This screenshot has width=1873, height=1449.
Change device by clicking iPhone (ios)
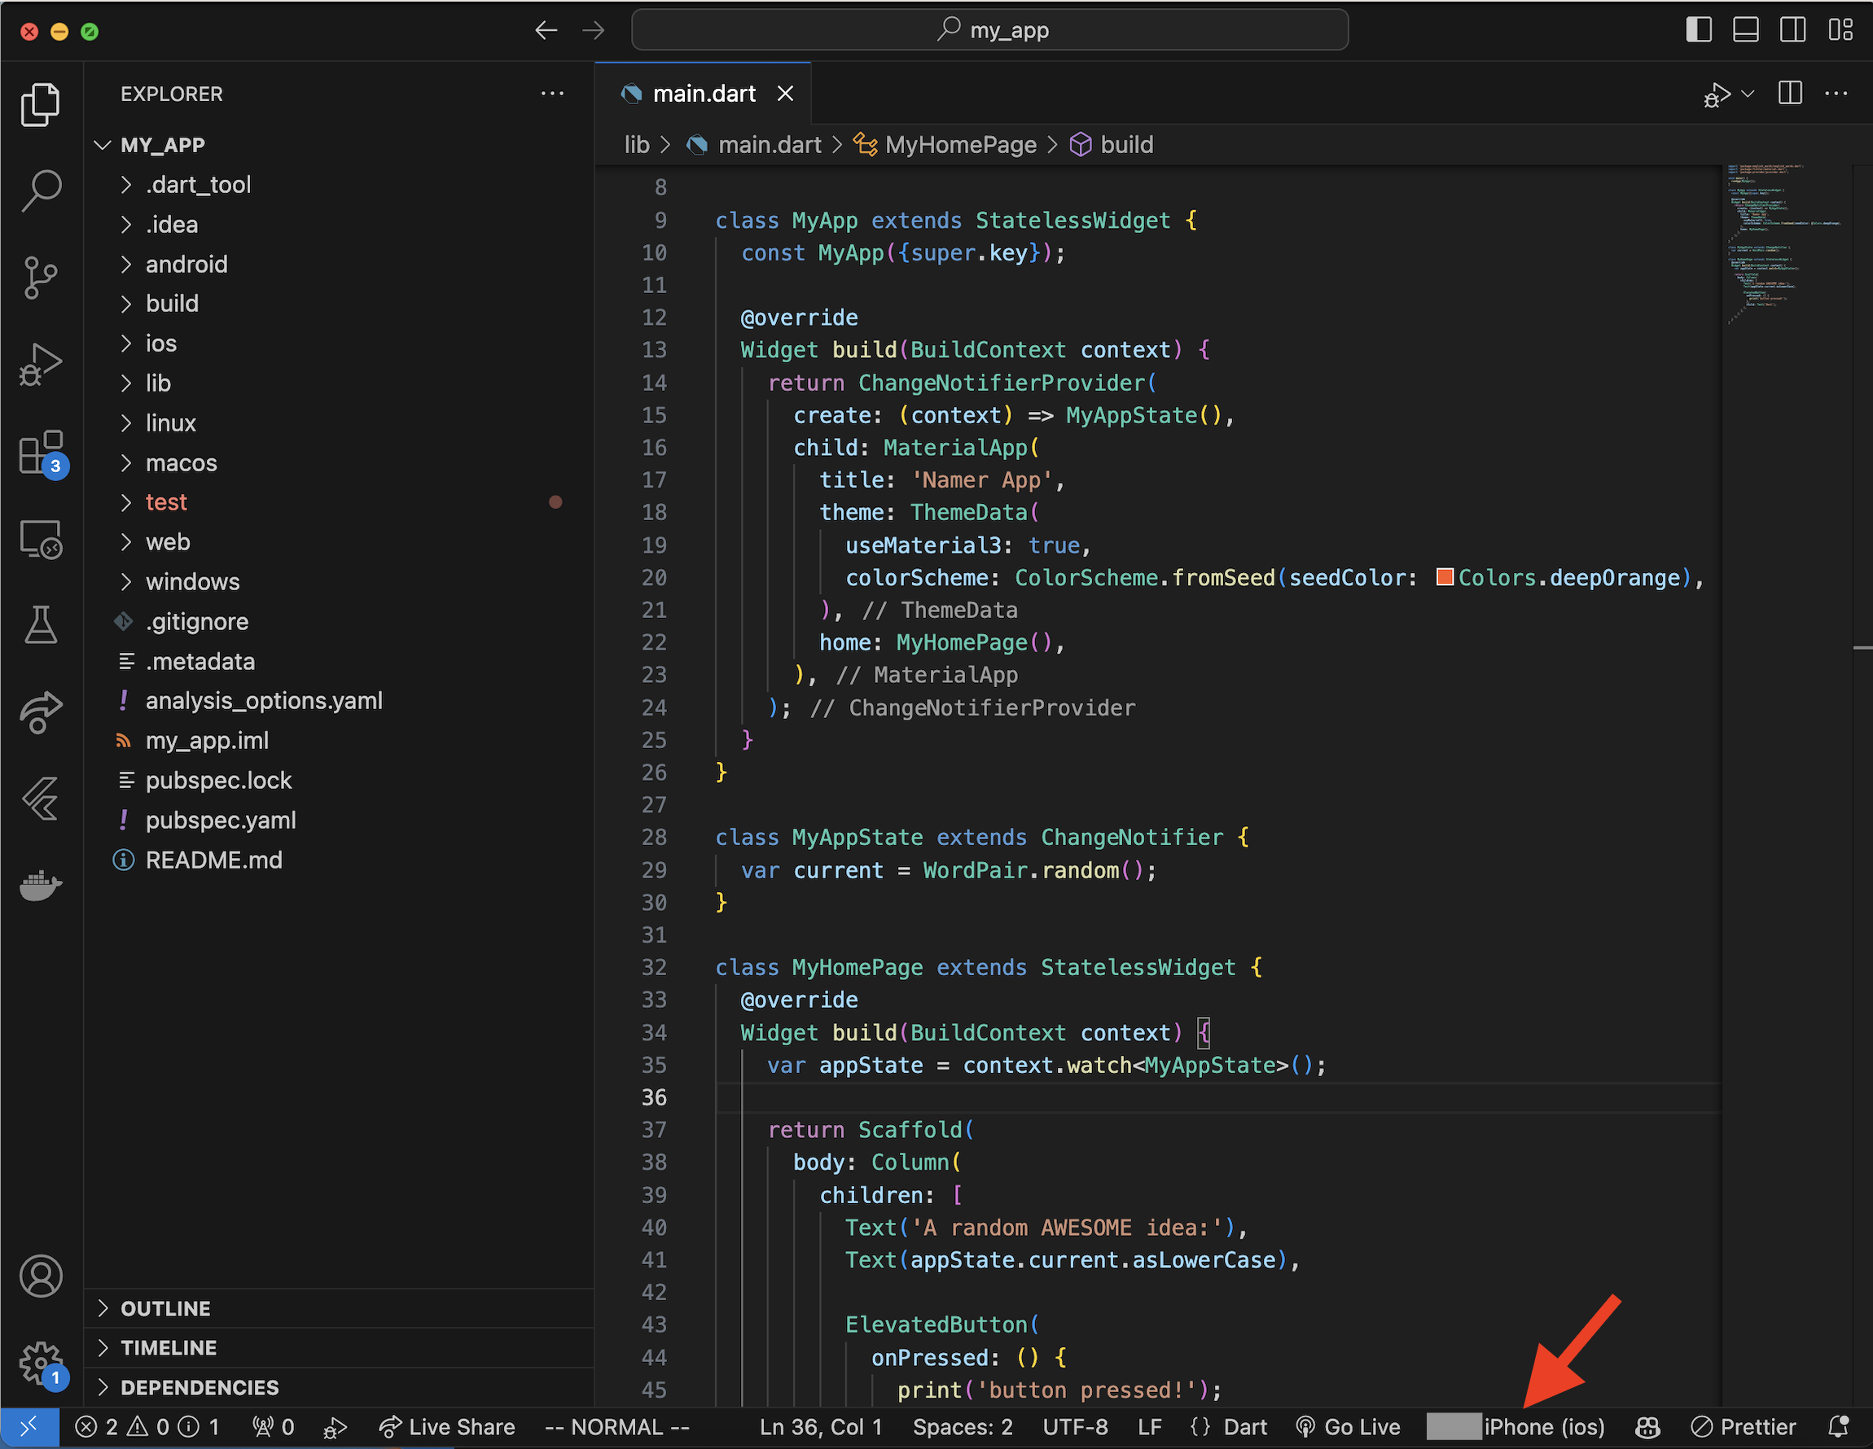coord(1544,1426)
